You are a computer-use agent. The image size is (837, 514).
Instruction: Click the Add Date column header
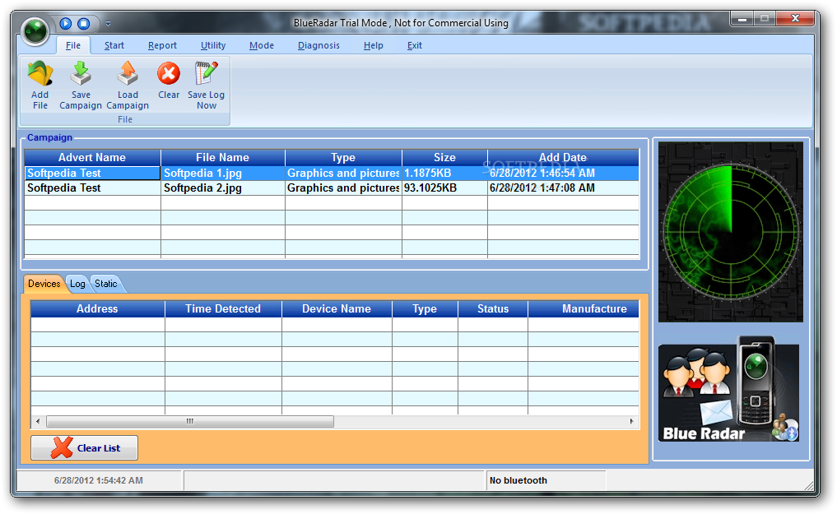pyautogui.click(x=563, y=157)
